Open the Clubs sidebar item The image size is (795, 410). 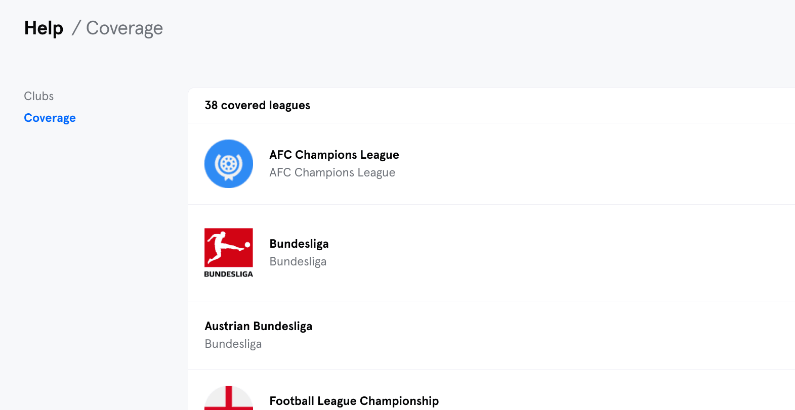[39, 96]
